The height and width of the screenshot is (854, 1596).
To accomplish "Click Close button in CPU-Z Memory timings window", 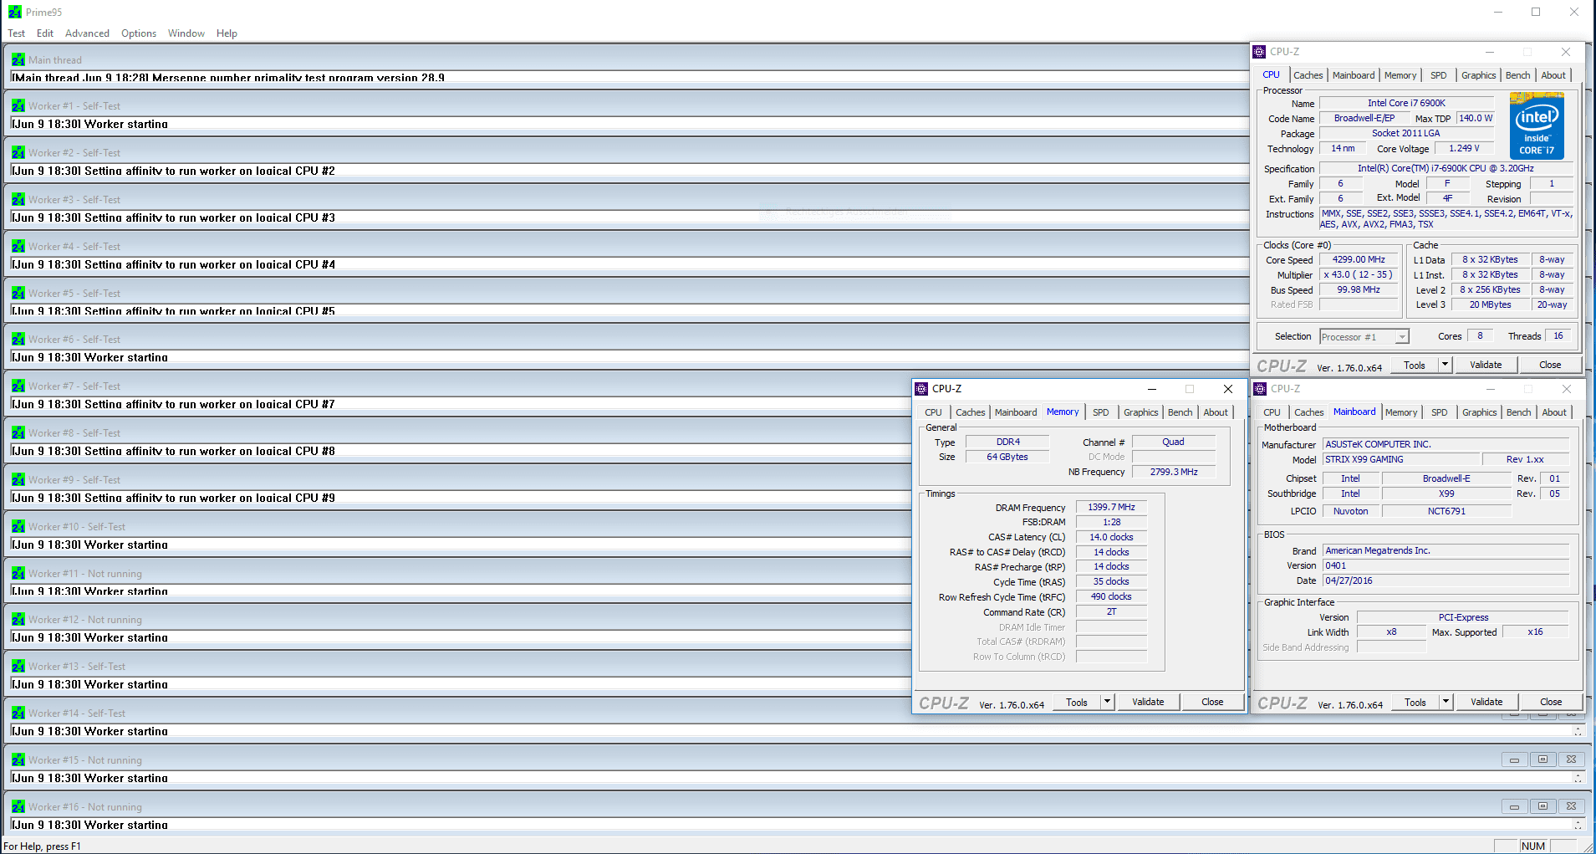I will (1213, 702).
